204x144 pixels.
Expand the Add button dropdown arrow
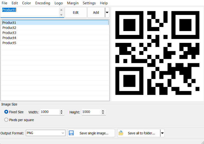[x=107, y=12]
